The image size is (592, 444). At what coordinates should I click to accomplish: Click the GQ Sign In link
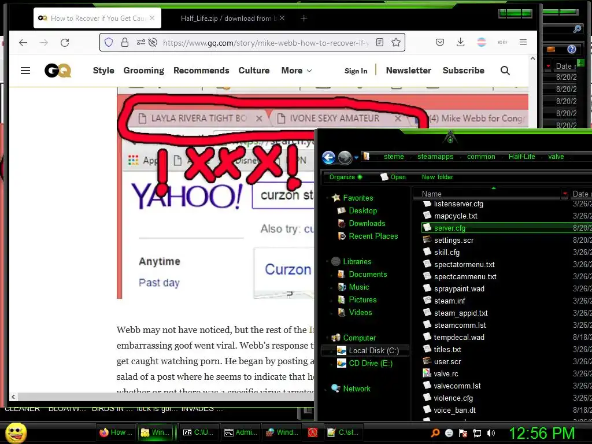coord(356,71)
